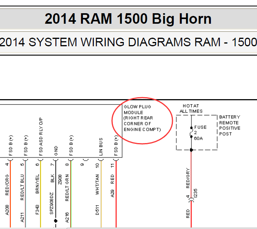Select the 'A211' circuit code
The width and height of the screenshot is (257, 229).
coord(22,217)
